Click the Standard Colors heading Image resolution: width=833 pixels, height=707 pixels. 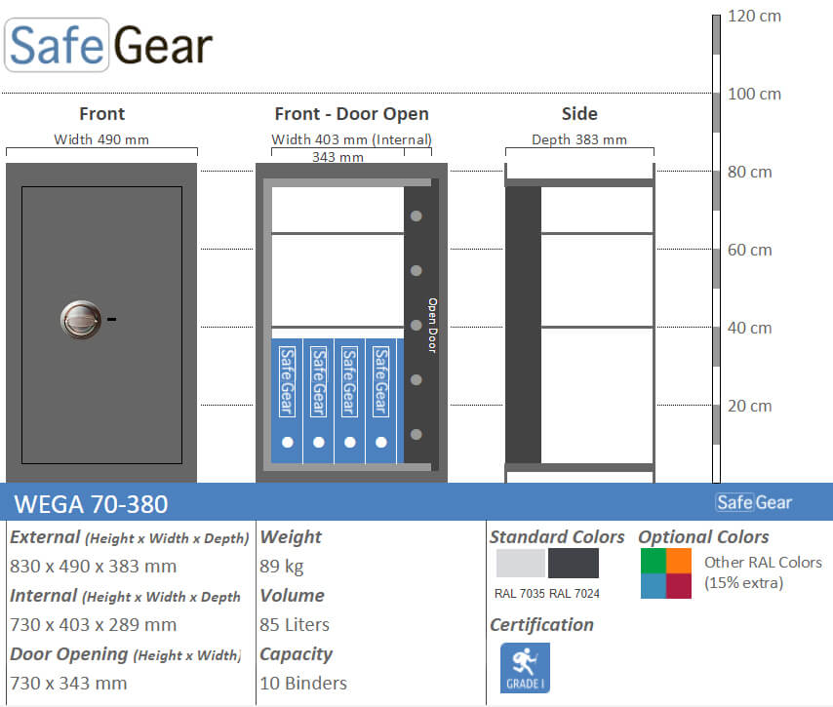click(x=557, y=537)
